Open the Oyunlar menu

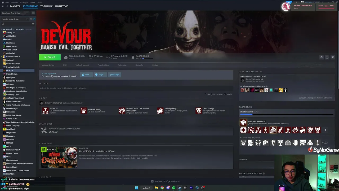(x=32, y=2)
